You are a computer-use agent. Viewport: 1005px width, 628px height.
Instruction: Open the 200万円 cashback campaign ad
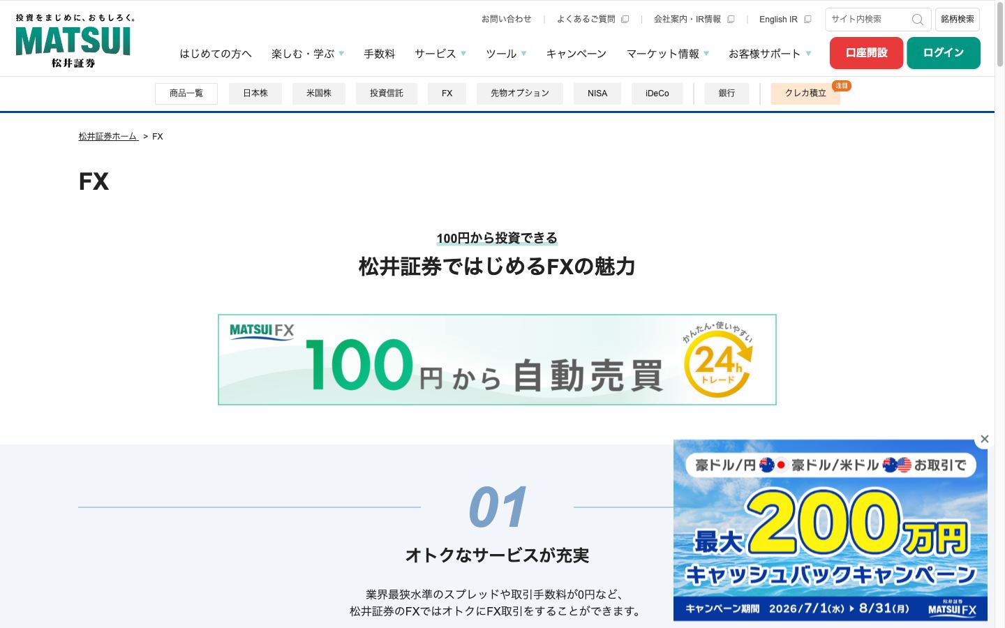pyautogui.click(x=830, y=530)
